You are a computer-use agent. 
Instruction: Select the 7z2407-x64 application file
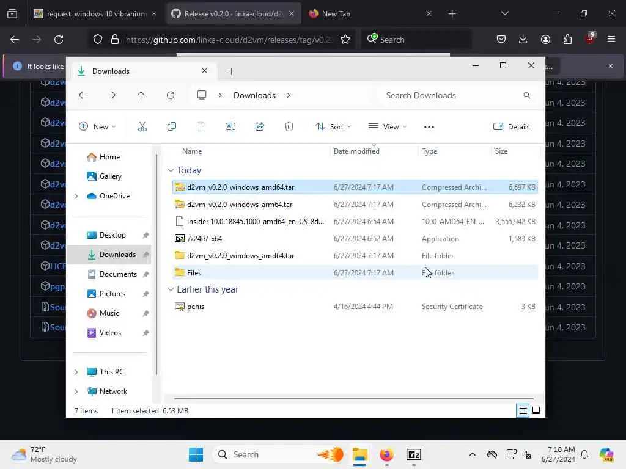click(355, 239)
